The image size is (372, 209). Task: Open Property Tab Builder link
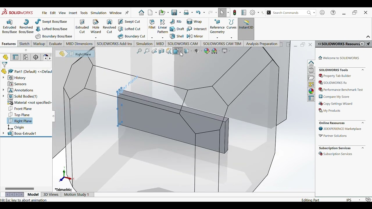click(x=335, y=76)
